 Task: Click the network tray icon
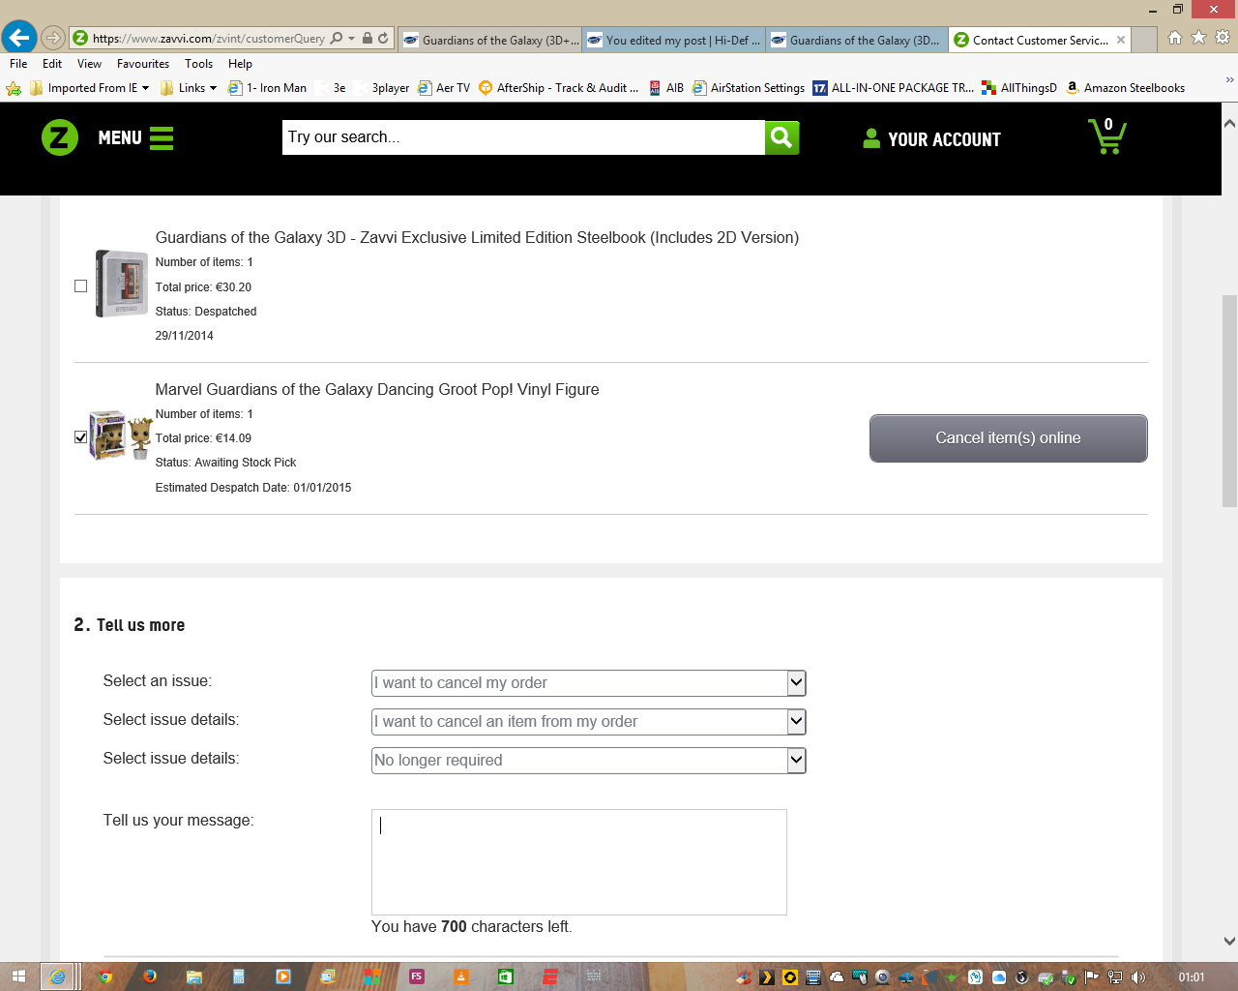1115,977
